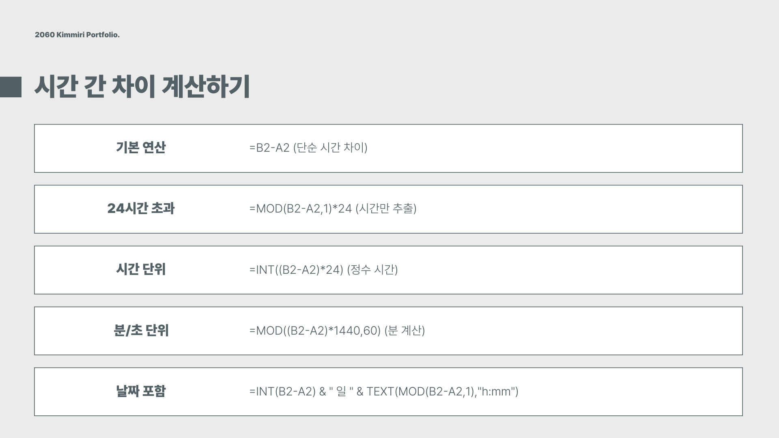Click the =INT((B2-A2)*24) formula text

(x=297, y=270)
